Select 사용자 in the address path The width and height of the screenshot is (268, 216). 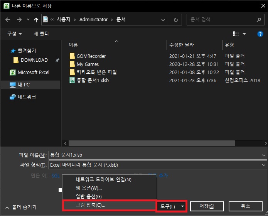click(x=64, y=20)
